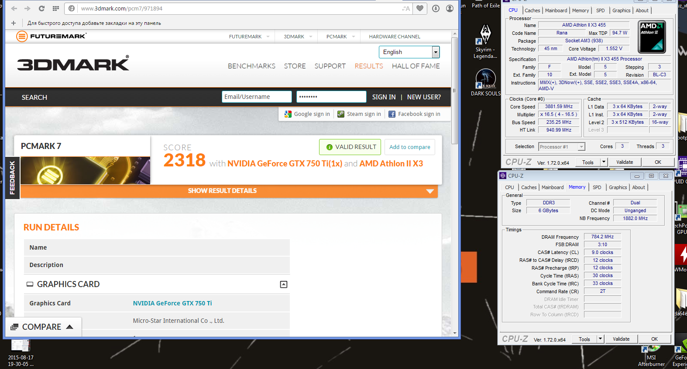Open BENCHMARKS menu item
The height and width of the screenshot is (369, 687).
[x=251, y=66]
